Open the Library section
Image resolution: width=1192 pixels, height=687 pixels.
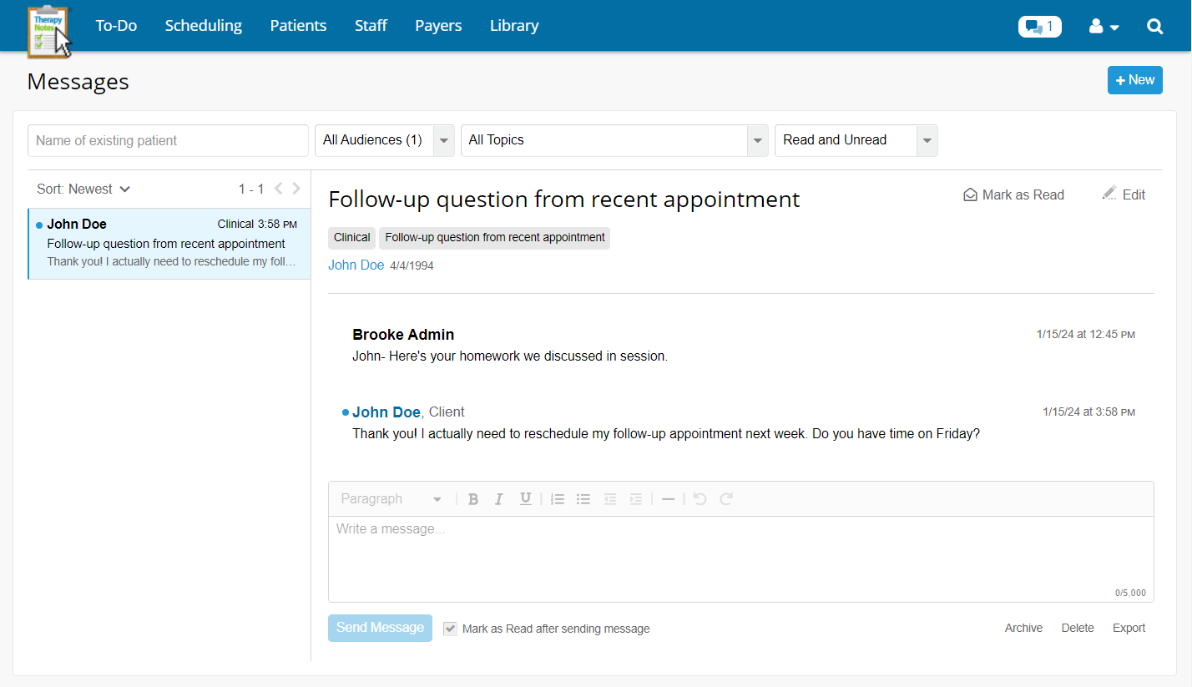click(514, 26)
